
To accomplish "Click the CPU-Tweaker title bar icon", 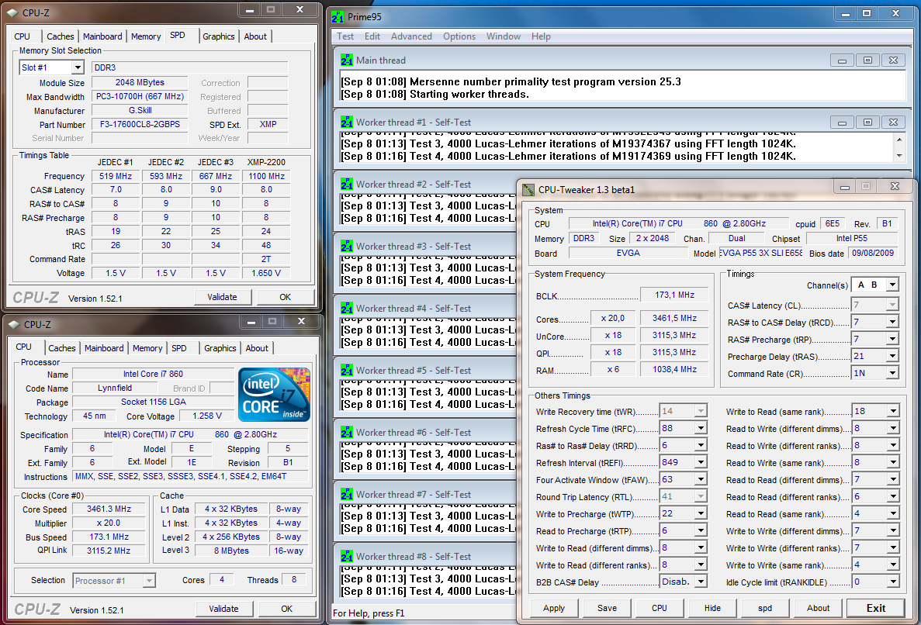I will [528, 189].
